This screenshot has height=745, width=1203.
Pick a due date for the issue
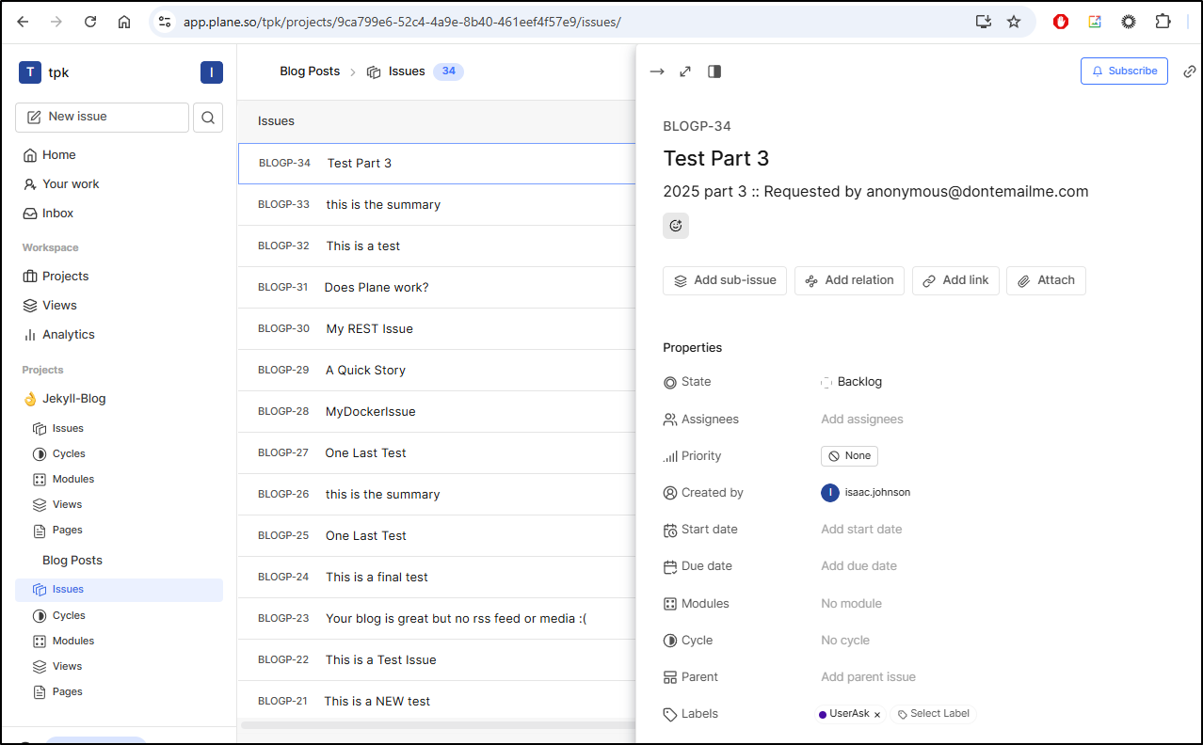858,566
